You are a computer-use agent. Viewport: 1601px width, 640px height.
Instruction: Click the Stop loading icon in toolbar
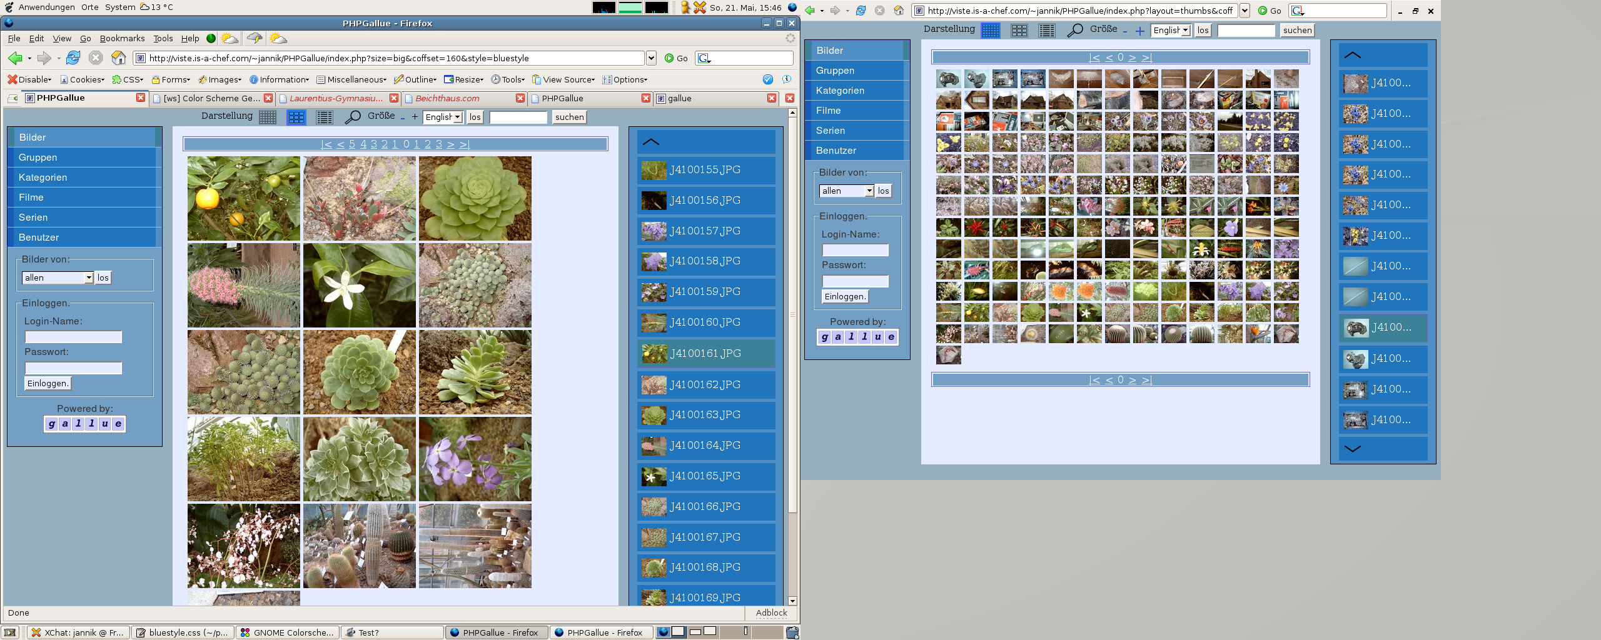[x=95, y=58]
